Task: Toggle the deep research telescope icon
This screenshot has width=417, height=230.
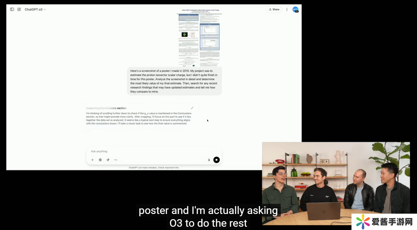Action: [108, 160]
